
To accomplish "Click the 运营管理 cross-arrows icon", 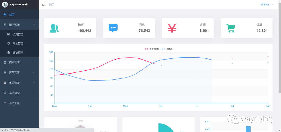I will point(5,72).
